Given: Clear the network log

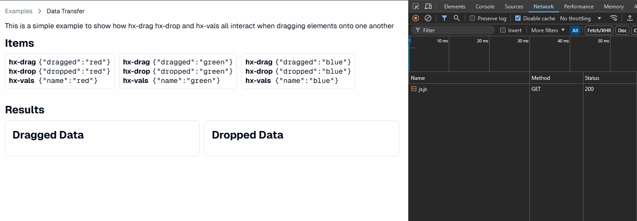Looking at the screenshot, I should (x=428, y=18).
